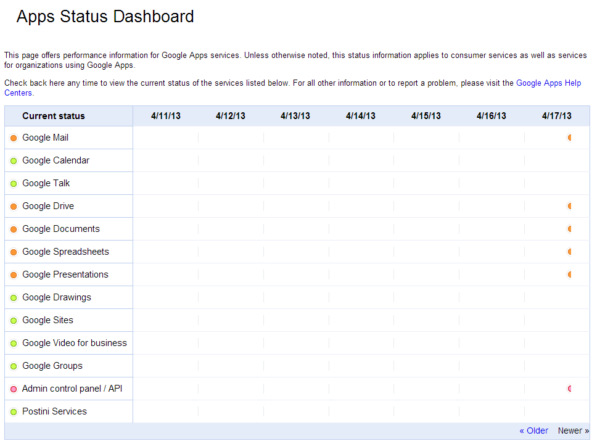Click Google Presentations' outage dot on 4/17/13
The height and width of the screenshot is (441, 592).
[569, 274]
